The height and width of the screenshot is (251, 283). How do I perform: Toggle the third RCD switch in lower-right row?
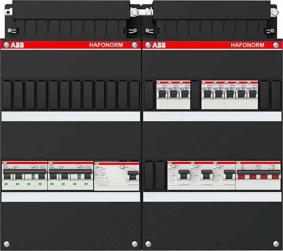229,175
